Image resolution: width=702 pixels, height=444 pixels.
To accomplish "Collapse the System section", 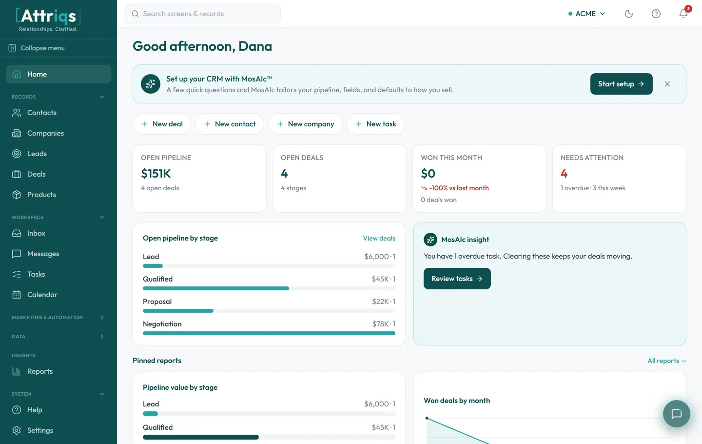I will pos(102,394).
